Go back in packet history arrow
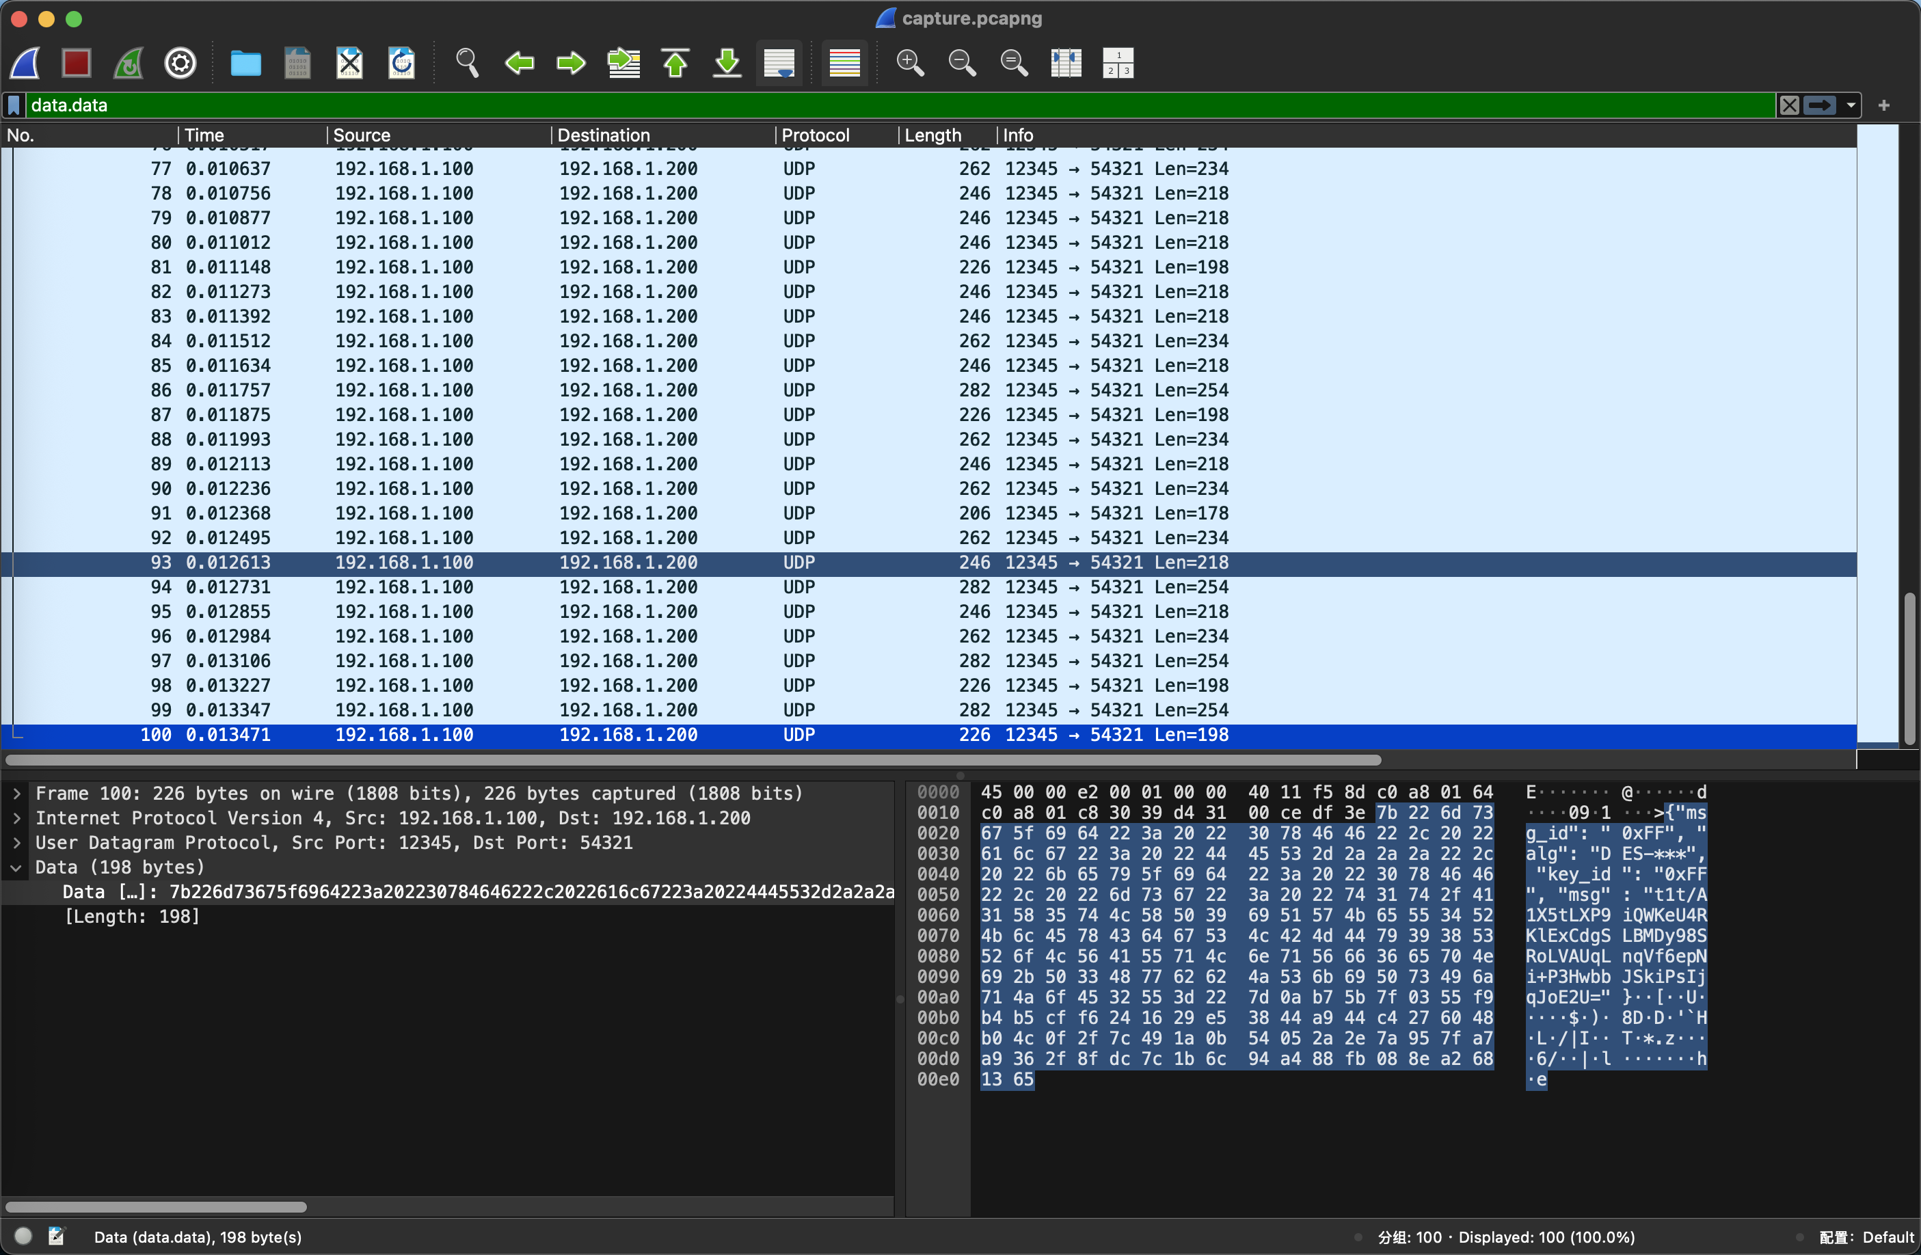Image resolution: width=1921 pixels, height=1255 pixels. 519,63
